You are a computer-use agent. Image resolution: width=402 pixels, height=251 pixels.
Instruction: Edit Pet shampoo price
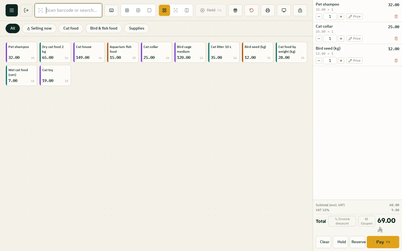click(355, 16)
